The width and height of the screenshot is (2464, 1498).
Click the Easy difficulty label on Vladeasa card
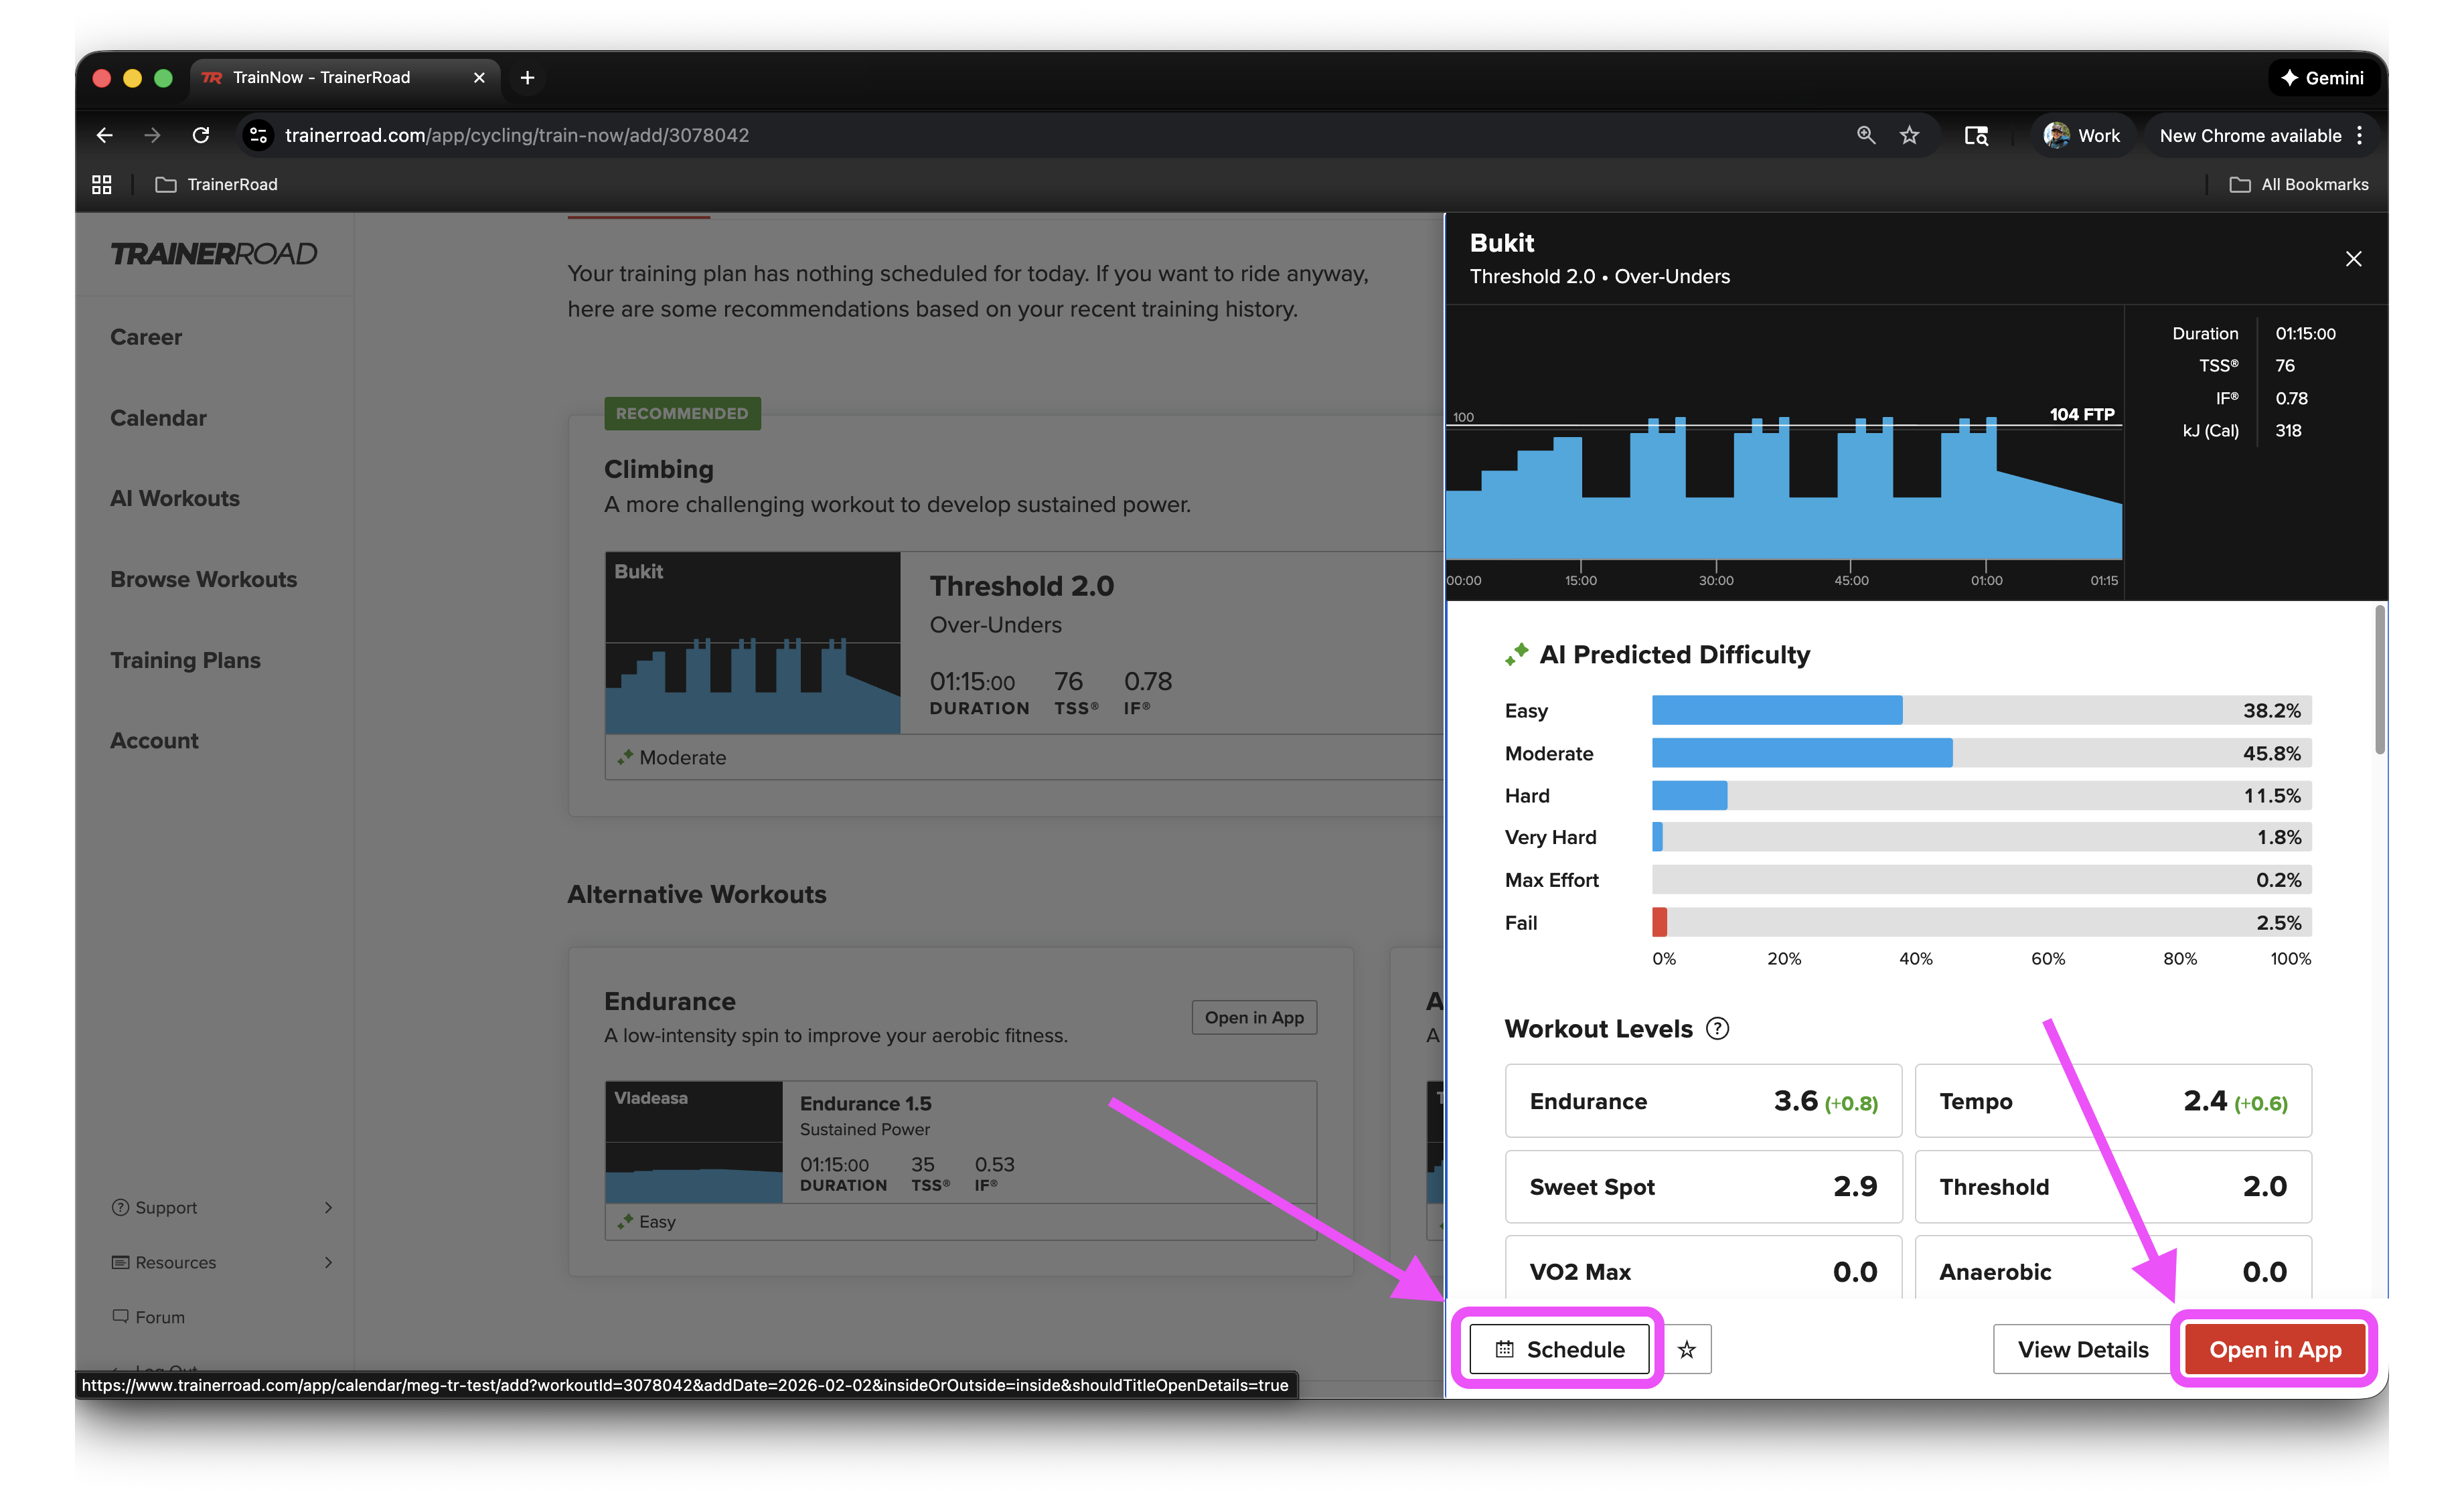[657, 1222]
